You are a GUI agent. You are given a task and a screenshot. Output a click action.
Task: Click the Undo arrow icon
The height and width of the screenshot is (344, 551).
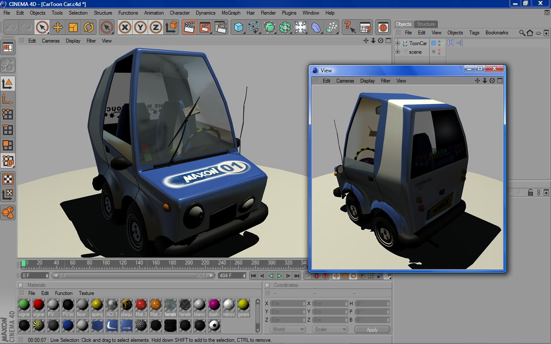tap(11, 28)
